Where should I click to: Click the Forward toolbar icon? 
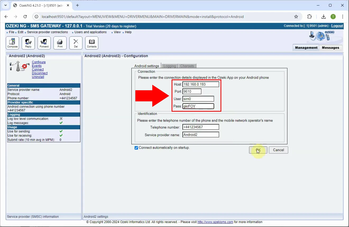[44, 43]
